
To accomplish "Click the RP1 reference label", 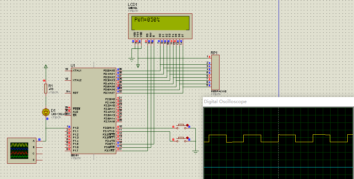I will pyautogui.click(x=214, y=53).
